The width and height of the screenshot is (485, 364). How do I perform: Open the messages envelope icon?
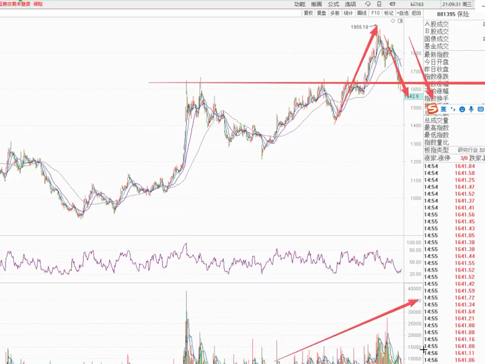pyautogui.click(x=392, y=4)
